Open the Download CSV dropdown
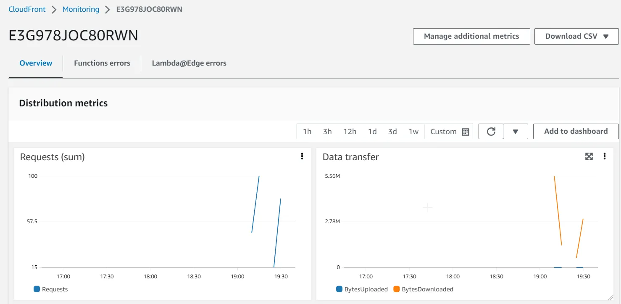This screenshot has width=621, height=304. 576,36
